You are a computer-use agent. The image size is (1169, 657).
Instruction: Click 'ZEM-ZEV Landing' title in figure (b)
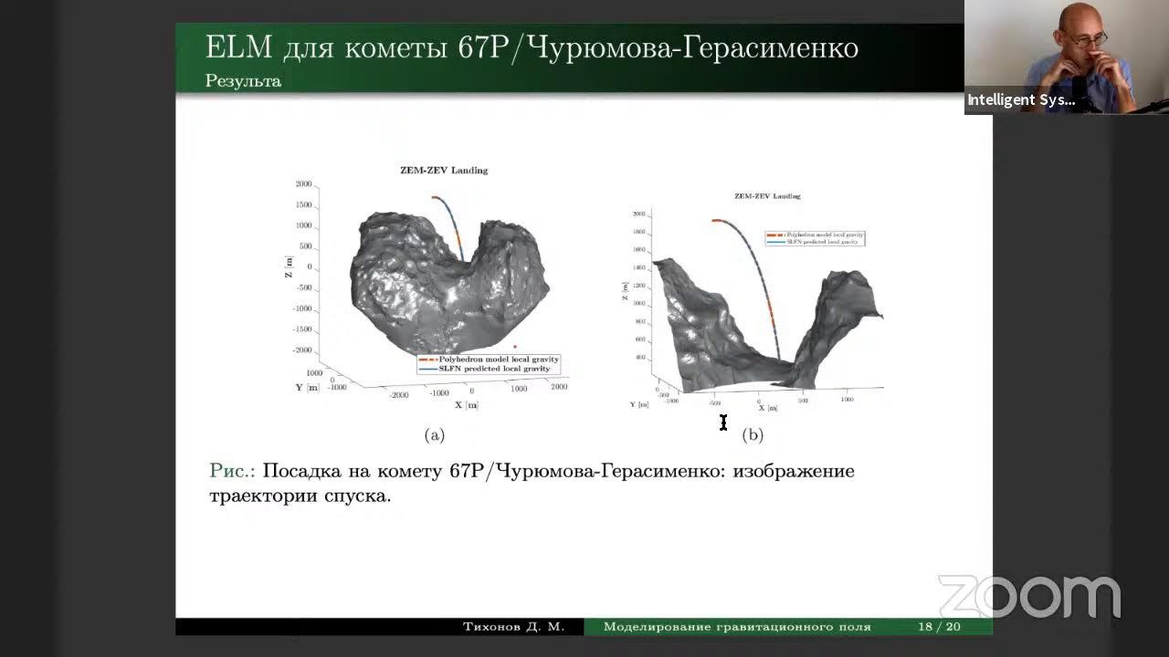[x=767, y=195]
